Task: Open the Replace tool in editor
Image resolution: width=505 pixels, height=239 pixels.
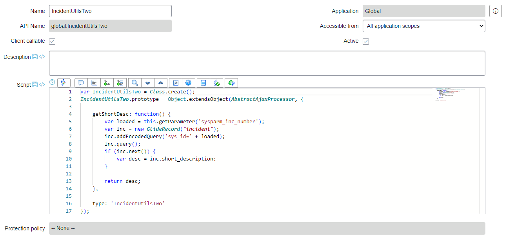Action: [107, 83]
